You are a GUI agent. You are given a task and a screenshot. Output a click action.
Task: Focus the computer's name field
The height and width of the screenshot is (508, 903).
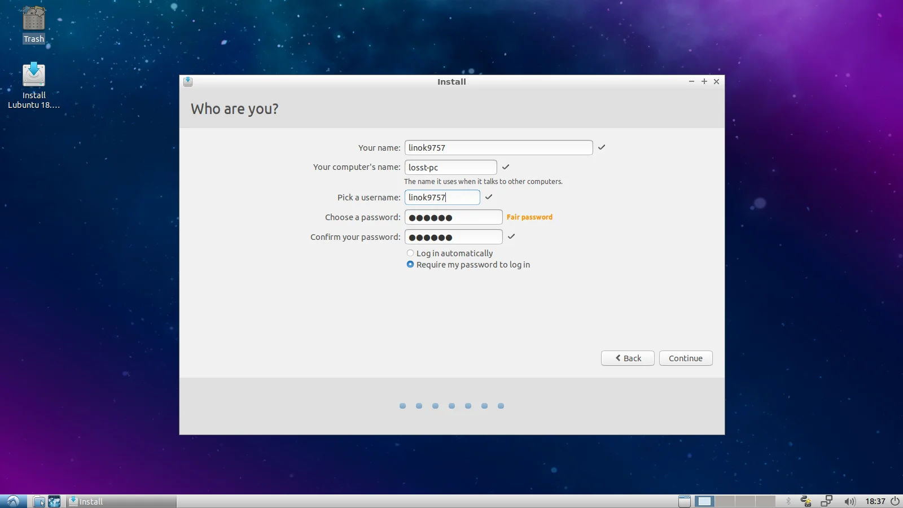pos(450,168)
